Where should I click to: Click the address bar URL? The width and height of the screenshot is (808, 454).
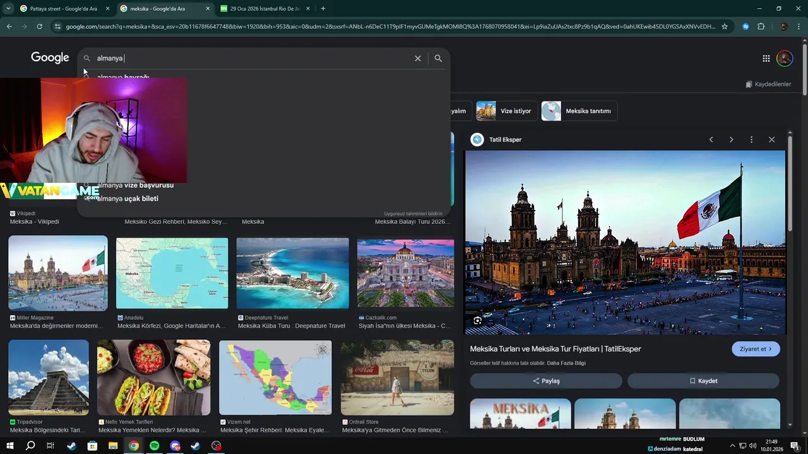point(390,26)
